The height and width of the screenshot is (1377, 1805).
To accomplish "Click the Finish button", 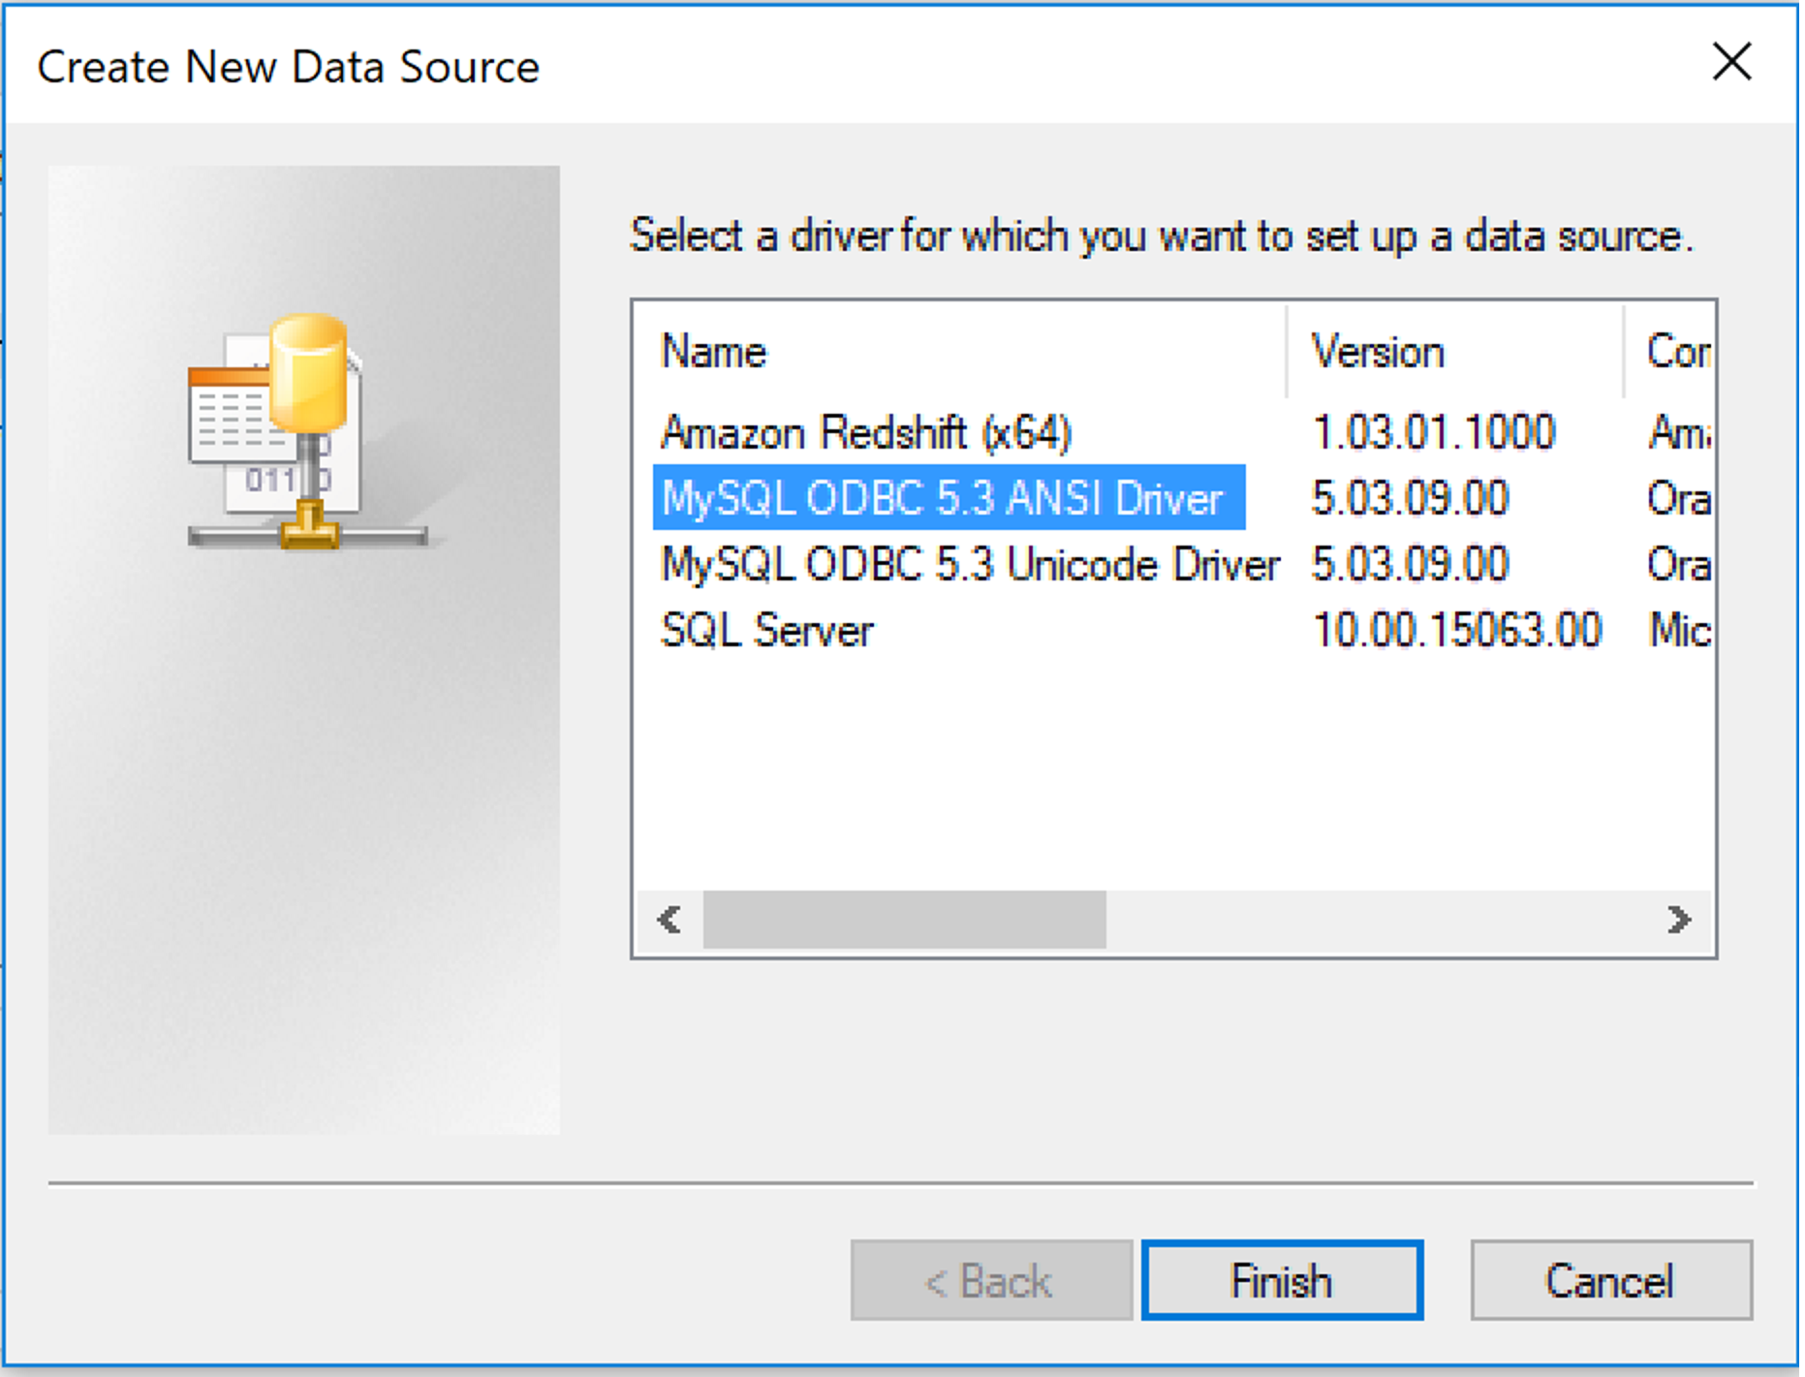I will click(x=1281, y=1280).
